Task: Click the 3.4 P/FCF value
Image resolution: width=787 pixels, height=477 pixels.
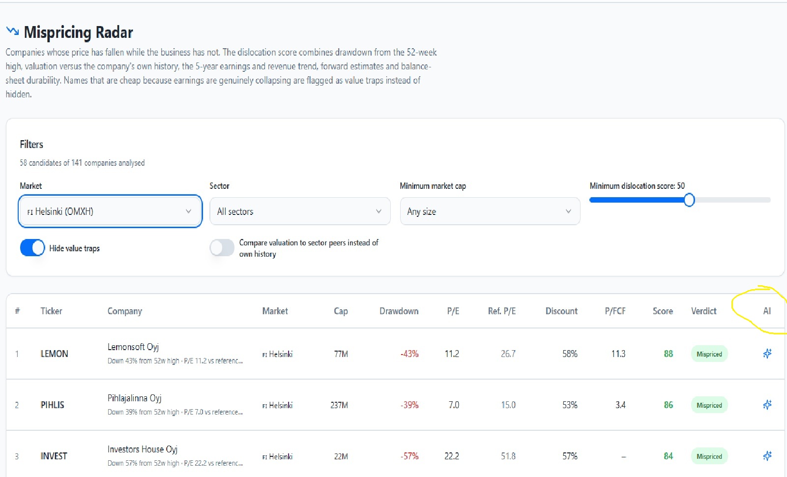Action: (x=620, y=405)
